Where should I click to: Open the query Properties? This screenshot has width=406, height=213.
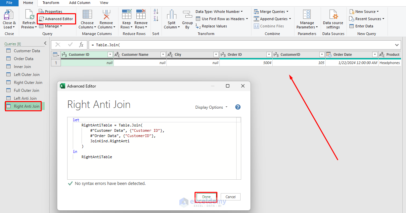51,12
